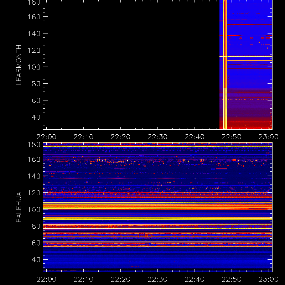The height and width of the screenshot is (285, 285).
Task: Pick the 120 tick label on the Palehua plot
Action: 34,193
